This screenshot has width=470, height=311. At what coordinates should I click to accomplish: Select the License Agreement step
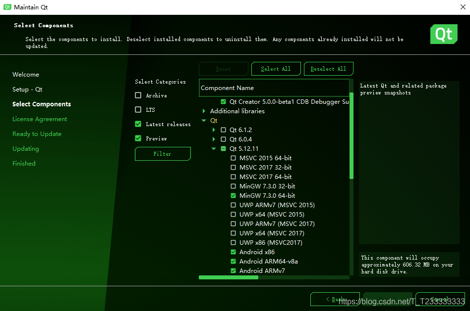click(40, 119)
